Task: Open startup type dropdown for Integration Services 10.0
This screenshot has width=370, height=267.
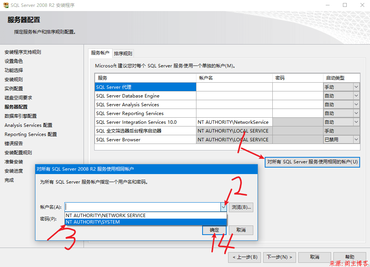Action: (x=356, y=122)
